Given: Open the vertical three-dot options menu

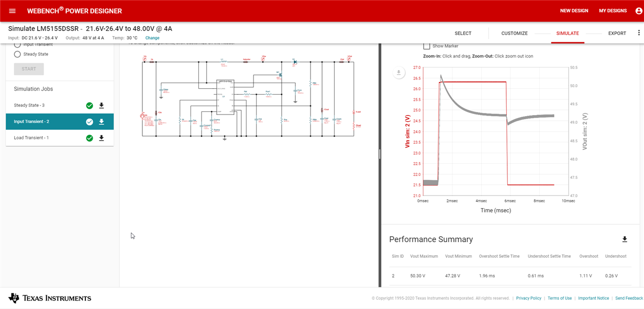Looking at the screenshot, I should pos(639,33).
